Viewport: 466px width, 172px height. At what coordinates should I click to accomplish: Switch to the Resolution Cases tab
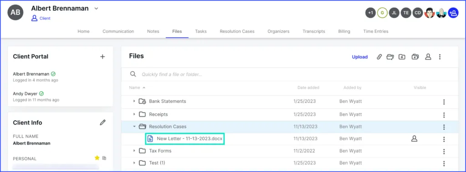tap(237, 31)
